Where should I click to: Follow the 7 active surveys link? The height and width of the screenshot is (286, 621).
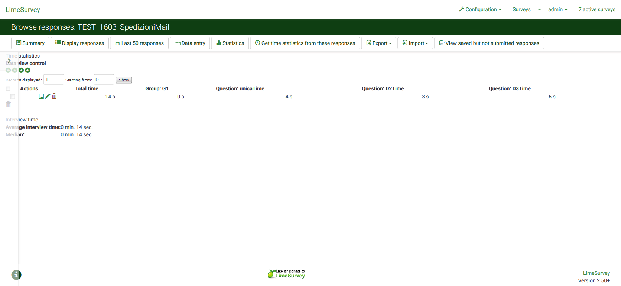596,9
